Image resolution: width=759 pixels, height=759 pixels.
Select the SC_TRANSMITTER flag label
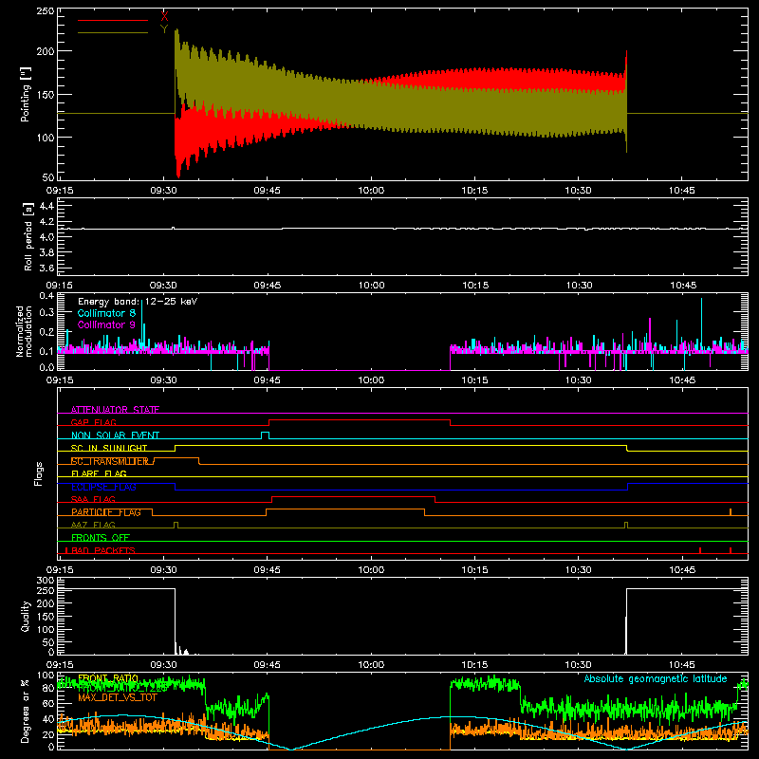tap(110, 461)
